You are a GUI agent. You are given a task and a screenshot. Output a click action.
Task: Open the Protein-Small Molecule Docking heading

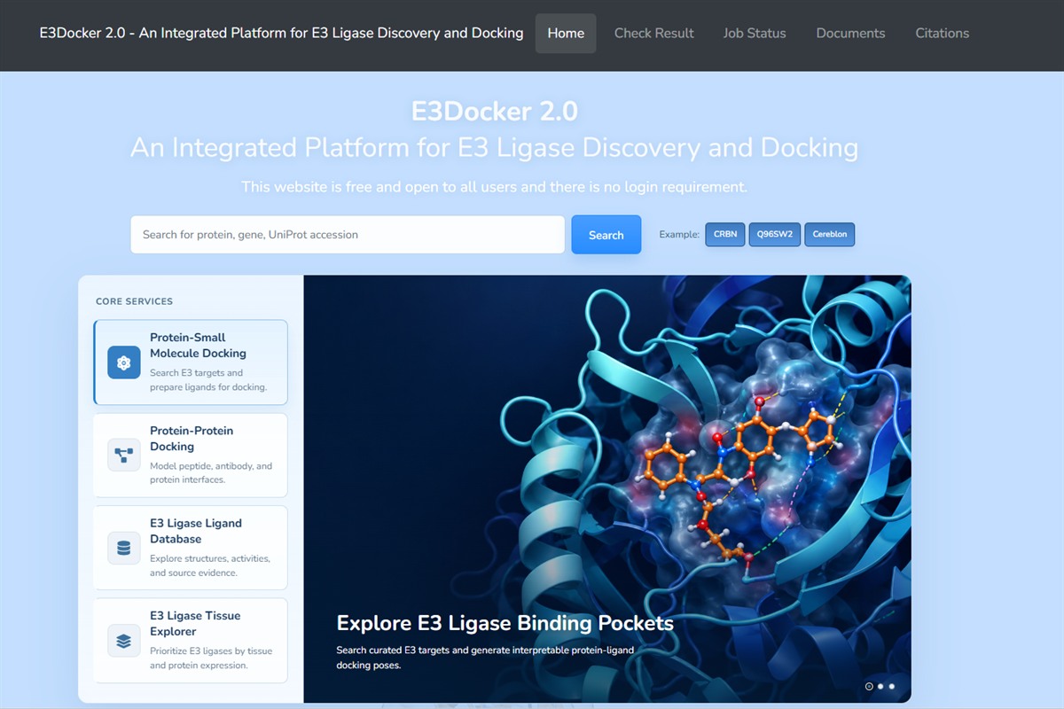198,346
